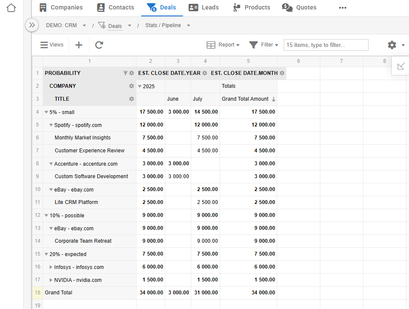Screen dimensions: 409x309
Task: Show more tabs with ellipsis
Action: (x=343, y=8)
